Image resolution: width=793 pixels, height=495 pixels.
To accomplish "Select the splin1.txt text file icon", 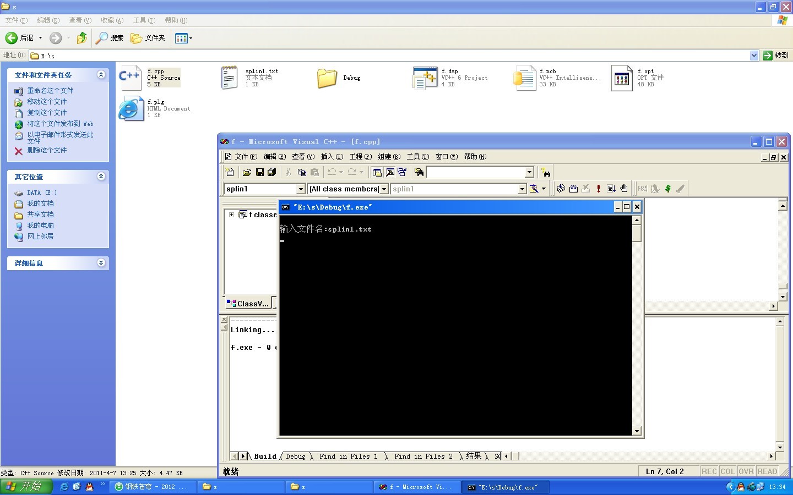I will click(x=229, y=78).
